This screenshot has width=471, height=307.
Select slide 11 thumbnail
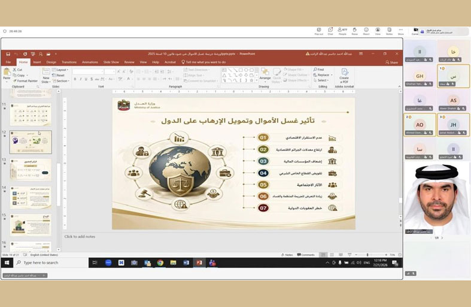[31, 115]
